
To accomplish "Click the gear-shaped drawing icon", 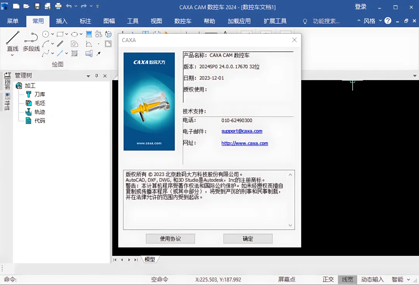I will pos(99,34).
